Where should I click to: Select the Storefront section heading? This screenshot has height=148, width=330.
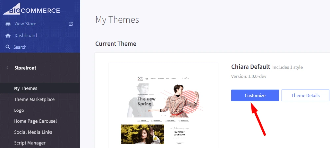pos(25,68)
